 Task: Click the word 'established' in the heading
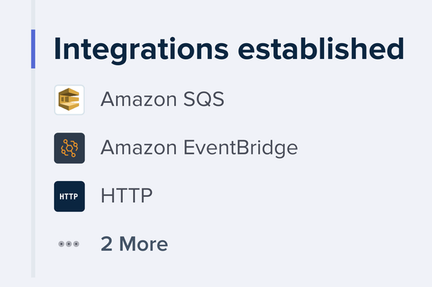tap(321, 48)
